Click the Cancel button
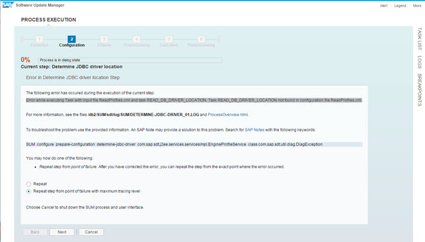Viewport: 425px width, 242px height. coord(91,232)
